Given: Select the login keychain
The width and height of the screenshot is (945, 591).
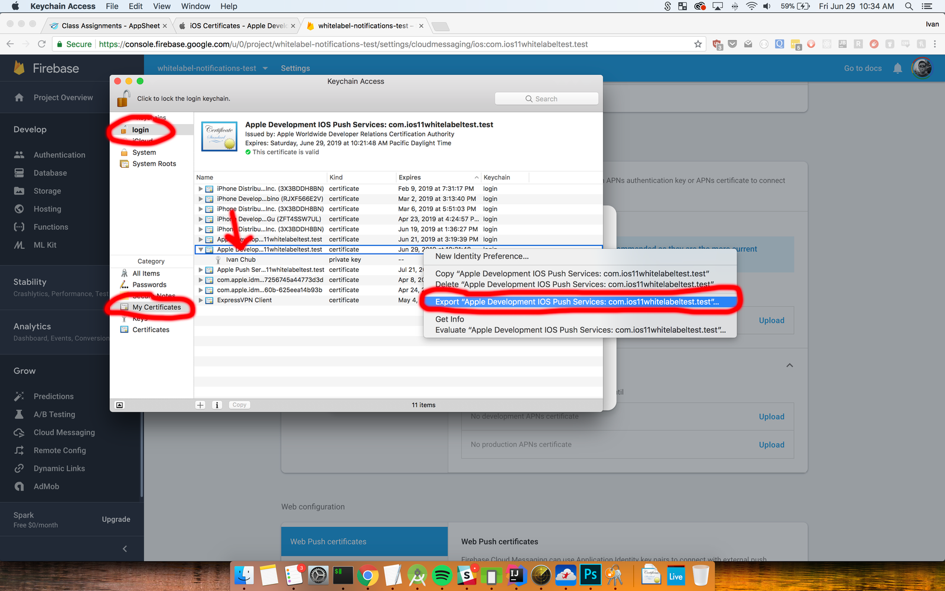Looking at the screenshot, I should pyautogui.click(x=141, y=130).
